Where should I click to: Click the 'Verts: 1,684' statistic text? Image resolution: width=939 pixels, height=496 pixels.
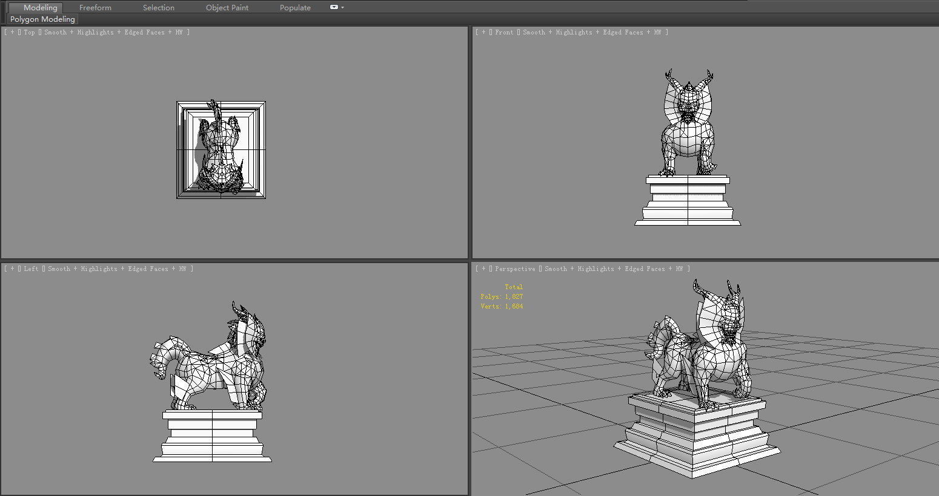click(502, 307)
